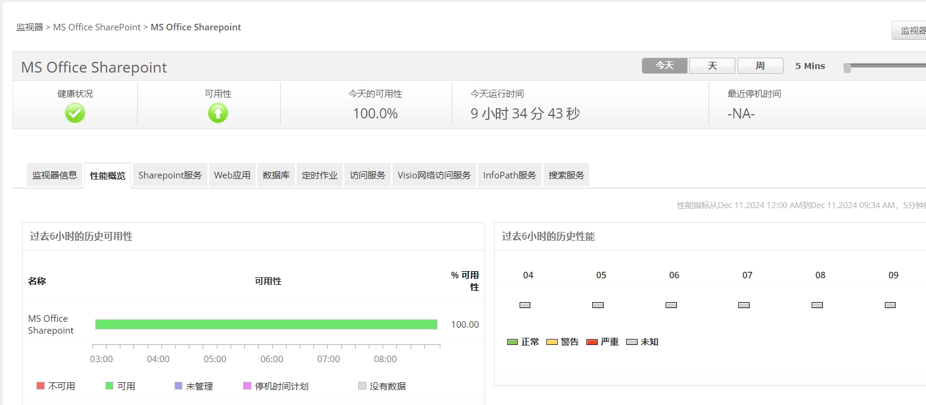Click the green 正常 performance legend swatch
This screenshot has width=926, height=405.
point(512,342)
